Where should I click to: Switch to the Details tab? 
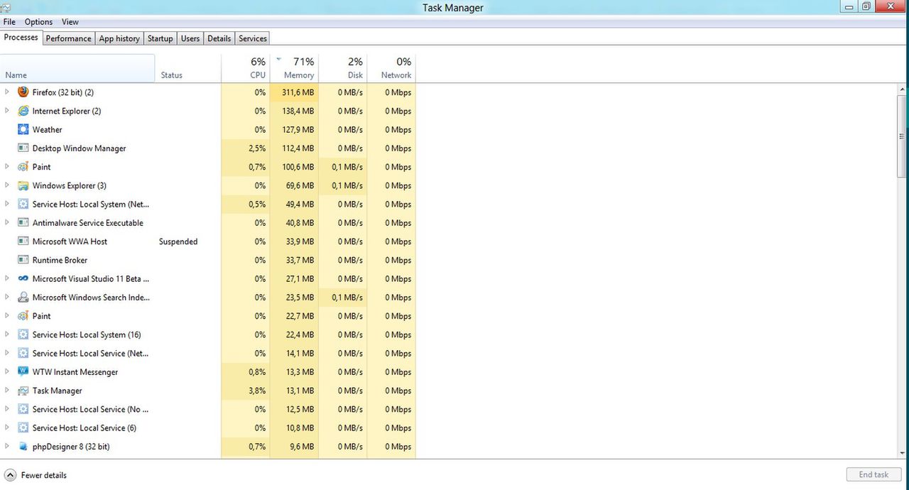pyautogui.click(x=219, y=38)
